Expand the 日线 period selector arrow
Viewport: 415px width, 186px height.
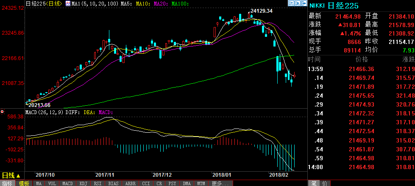18,175
